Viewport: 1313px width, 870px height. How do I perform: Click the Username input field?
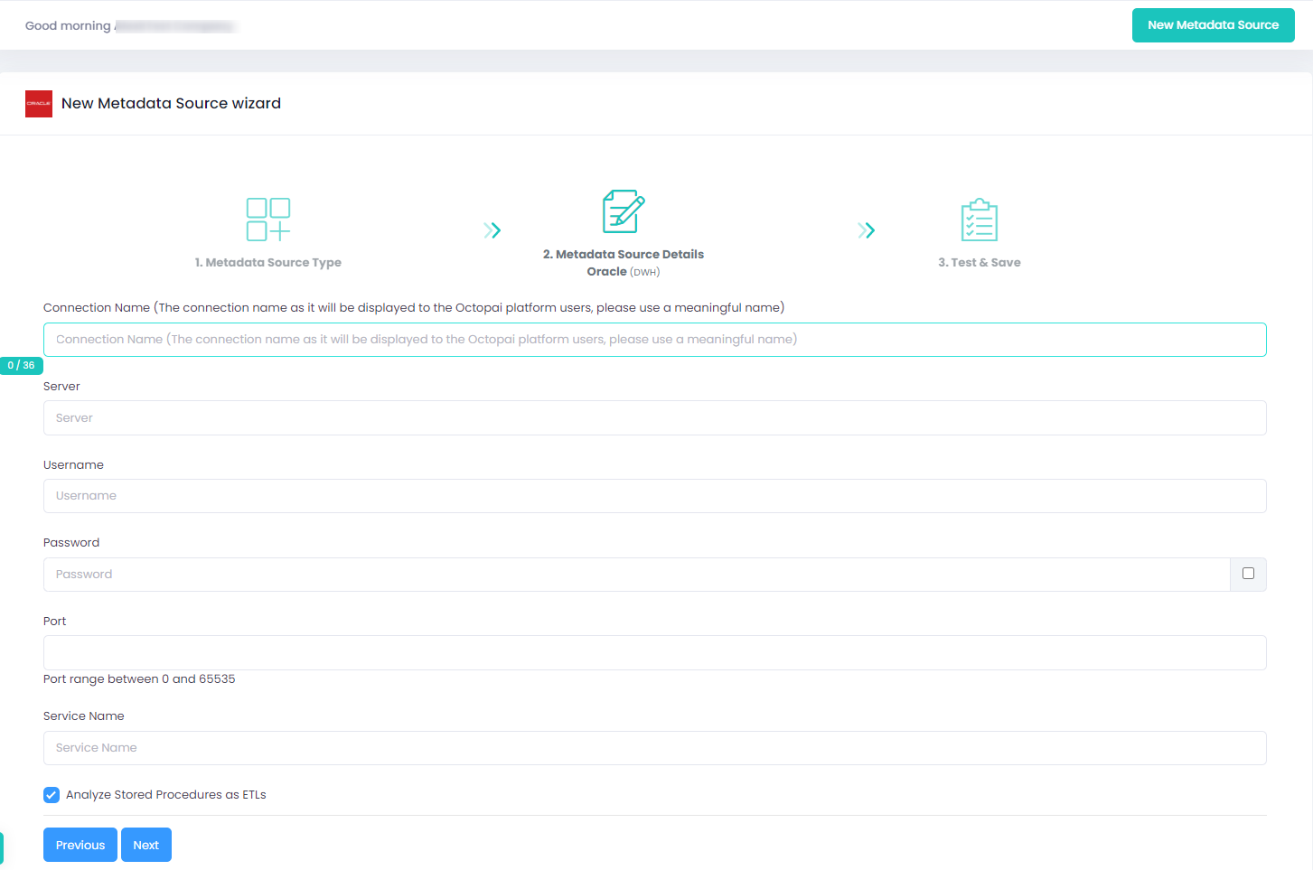pyautogui.click(x=654, y=495)
